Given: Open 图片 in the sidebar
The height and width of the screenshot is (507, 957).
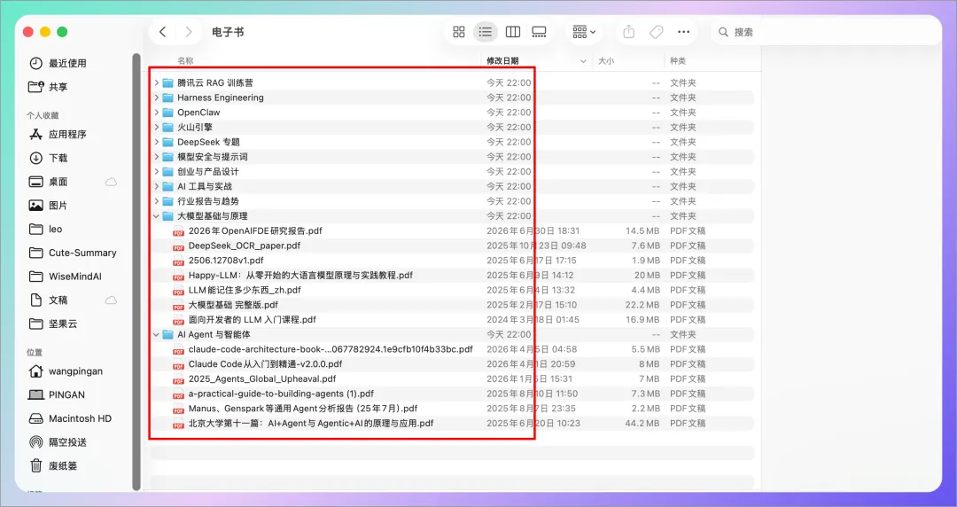Looking at the screenshot, I should tap(58, 206).
